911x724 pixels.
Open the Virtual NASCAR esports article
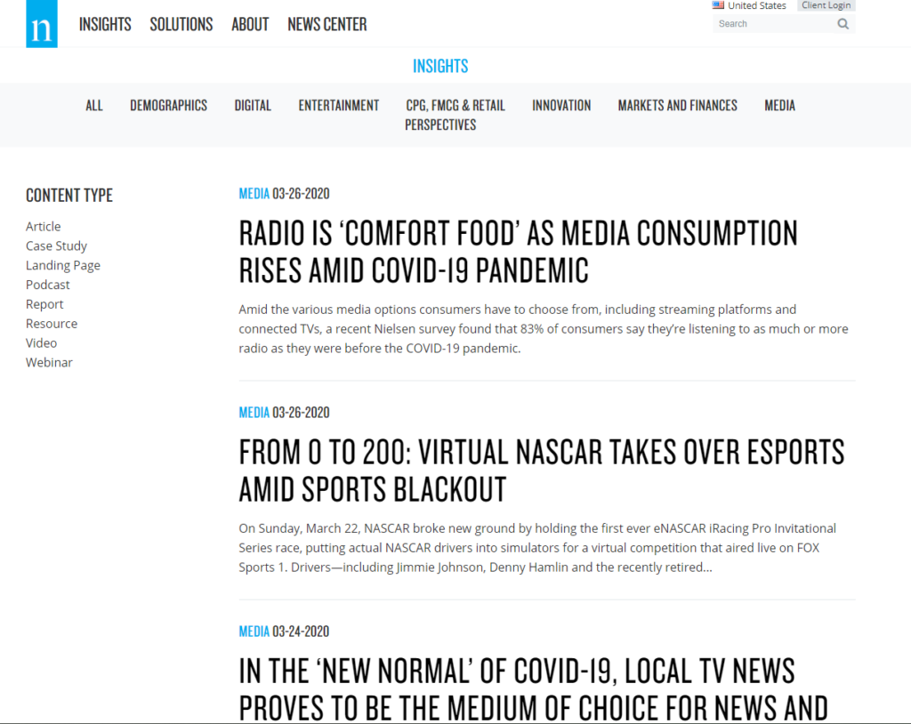(542, 471)
